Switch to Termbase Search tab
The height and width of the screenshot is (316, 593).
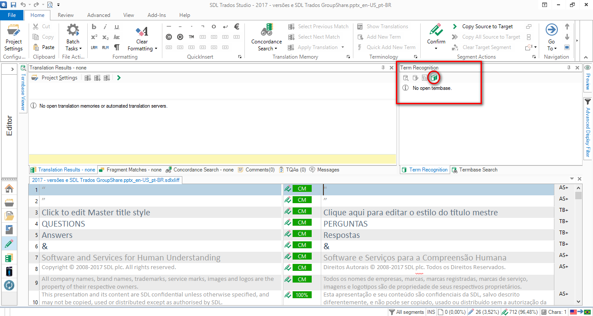pyautogui.click(x=474, y=170)
